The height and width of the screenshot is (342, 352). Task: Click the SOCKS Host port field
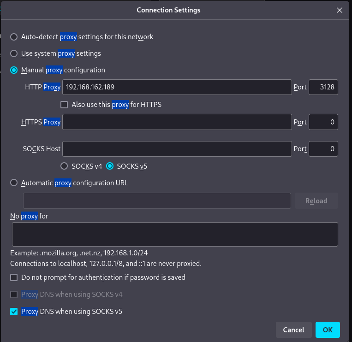323,149
